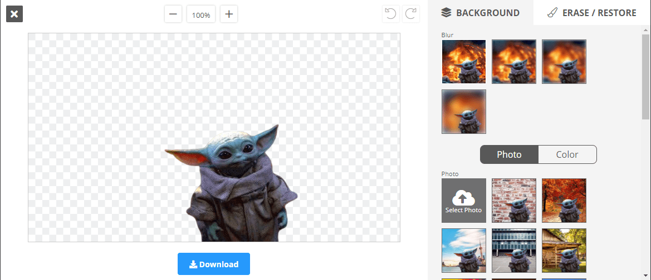Upload a background via Select Photo
Viewport: 651px width, 280px height.
coord(464,201)
